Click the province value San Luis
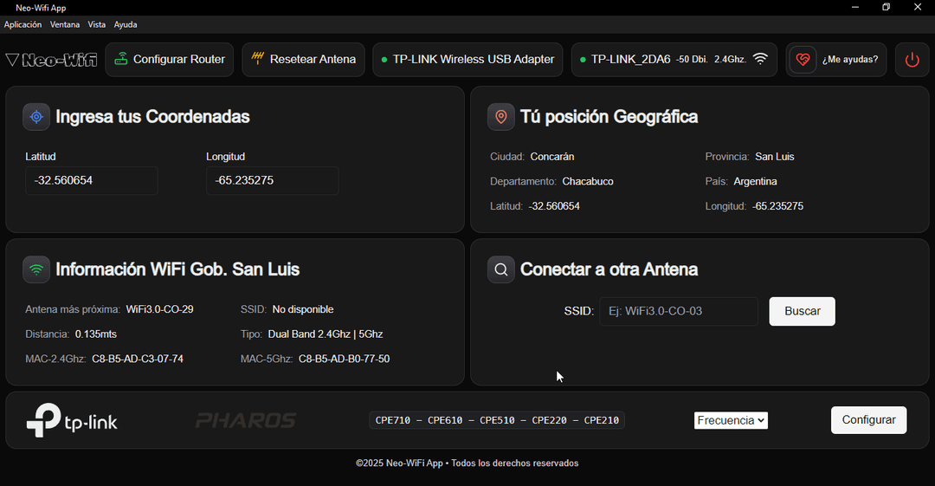The image size is (935, 486). pos(775,157)
